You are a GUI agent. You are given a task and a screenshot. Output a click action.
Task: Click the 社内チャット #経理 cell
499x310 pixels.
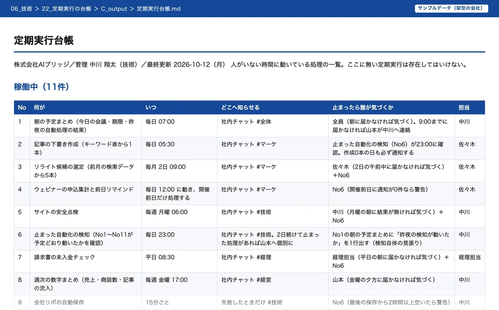tap(273, 261)
